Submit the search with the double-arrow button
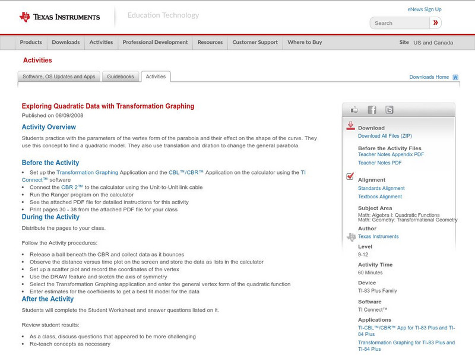 click(435, 23)
